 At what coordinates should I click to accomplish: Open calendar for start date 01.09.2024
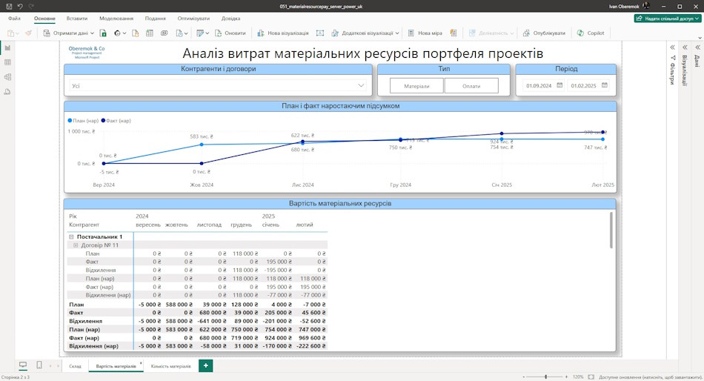(x=559, y=85)
